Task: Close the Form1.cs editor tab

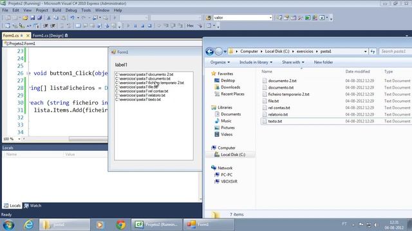Action: [28, 35]
